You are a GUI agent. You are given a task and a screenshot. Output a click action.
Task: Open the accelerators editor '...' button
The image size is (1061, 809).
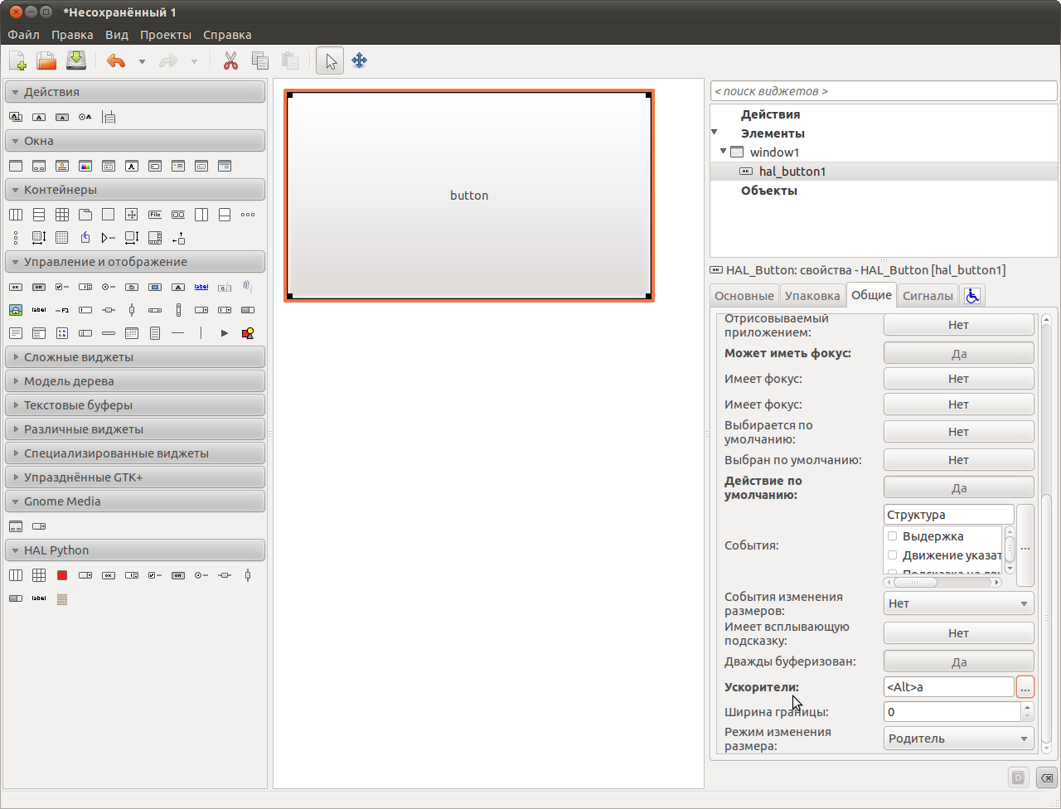[1025, 687]
